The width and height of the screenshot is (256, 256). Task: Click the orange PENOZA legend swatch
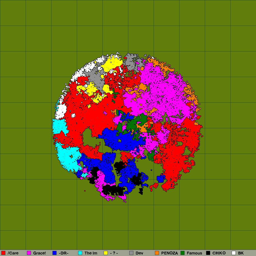[x=157, y=253]
